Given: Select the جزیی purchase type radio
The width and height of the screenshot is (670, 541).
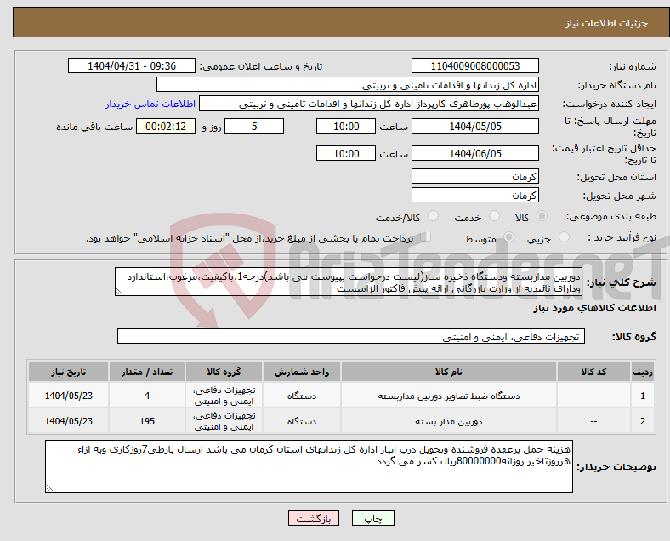Looking at the screenshot, I should click(564, 236).
